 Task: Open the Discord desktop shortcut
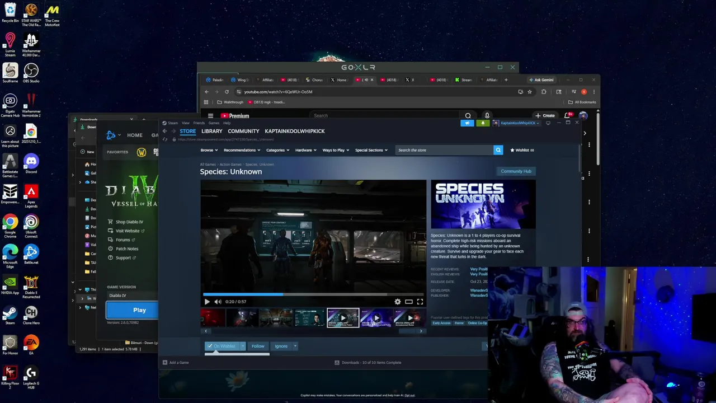coord(31,164)
